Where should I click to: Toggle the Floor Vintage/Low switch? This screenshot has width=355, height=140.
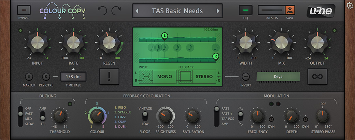point(145,116)
